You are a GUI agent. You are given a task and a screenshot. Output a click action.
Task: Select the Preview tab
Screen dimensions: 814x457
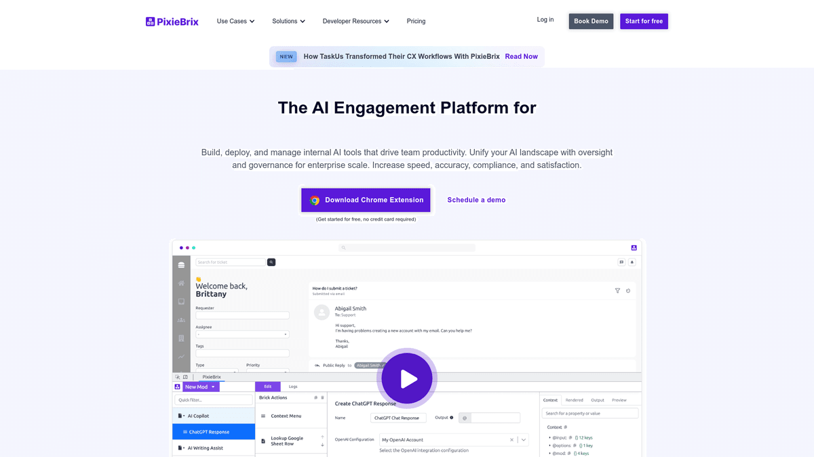pyautogui.click(x=619, y=400)
